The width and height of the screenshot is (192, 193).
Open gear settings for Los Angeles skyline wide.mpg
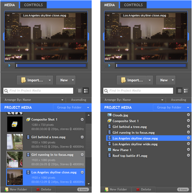point(188,144)
